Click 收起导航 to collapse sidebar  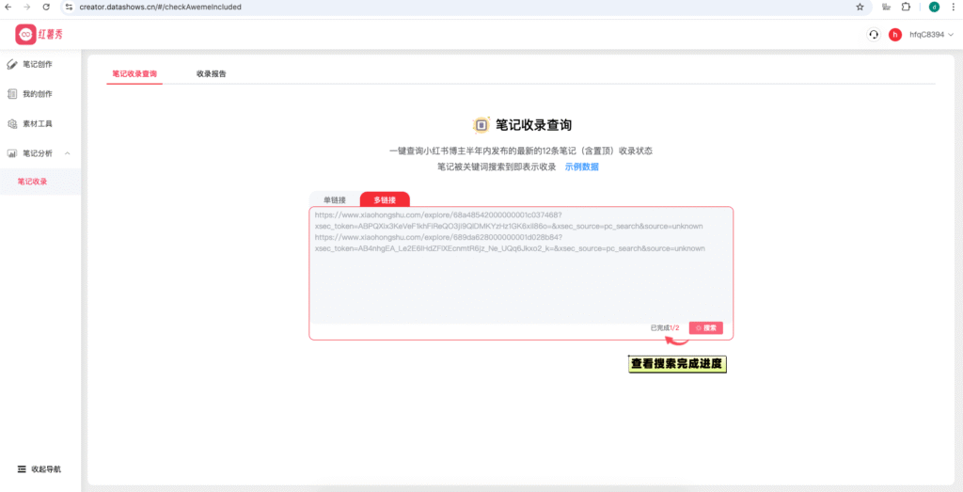(x=39, y=469)
